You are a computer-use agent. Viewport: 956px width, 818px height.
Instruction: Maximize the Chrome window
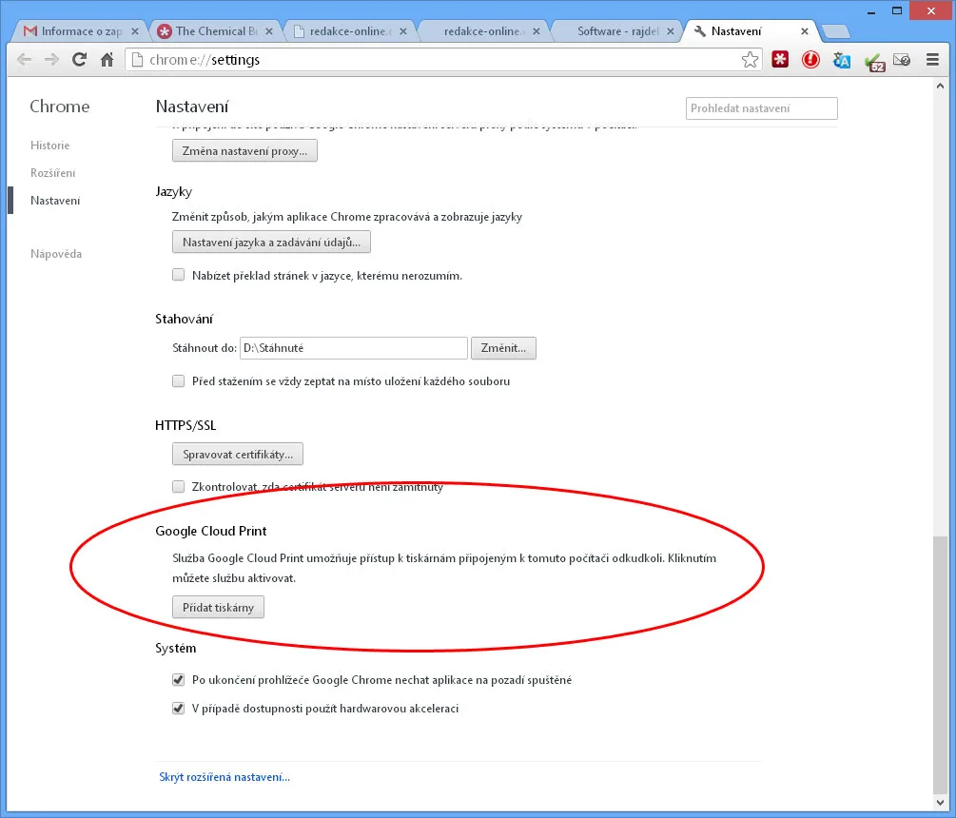coord(897,11)
